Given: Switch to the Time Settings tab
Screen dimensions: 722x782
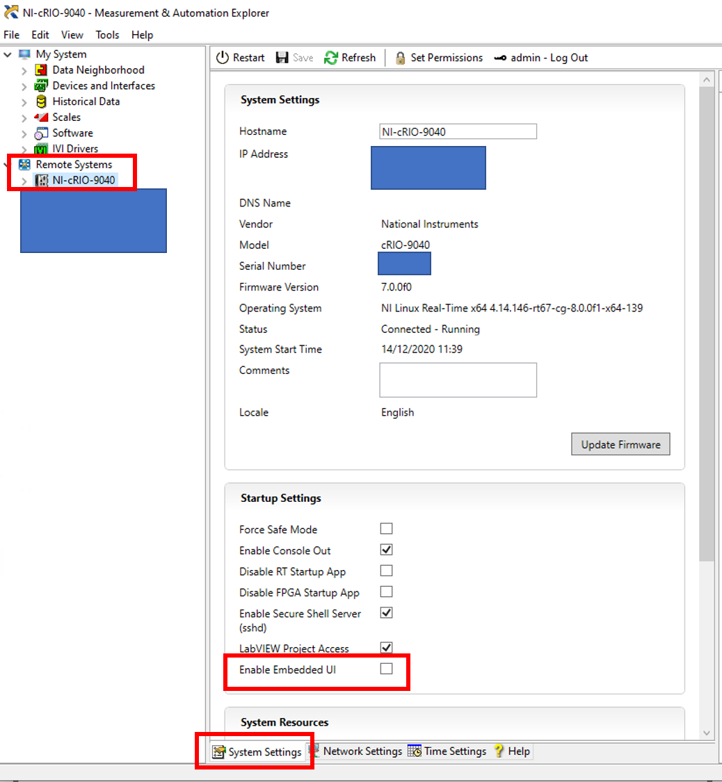Looking at the screenshot, I should [447, 751].
